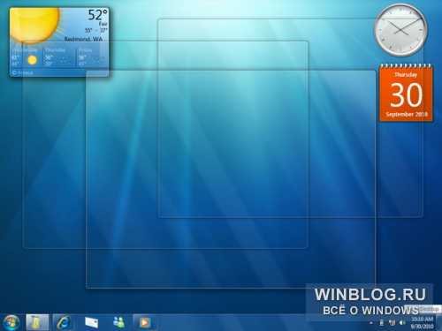This screenshot has height=331, width=442.
Task: Click the Show desktop button at taskbar edge
Action: point(439,322)
